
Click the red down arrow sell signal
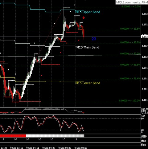click(84, 18)
